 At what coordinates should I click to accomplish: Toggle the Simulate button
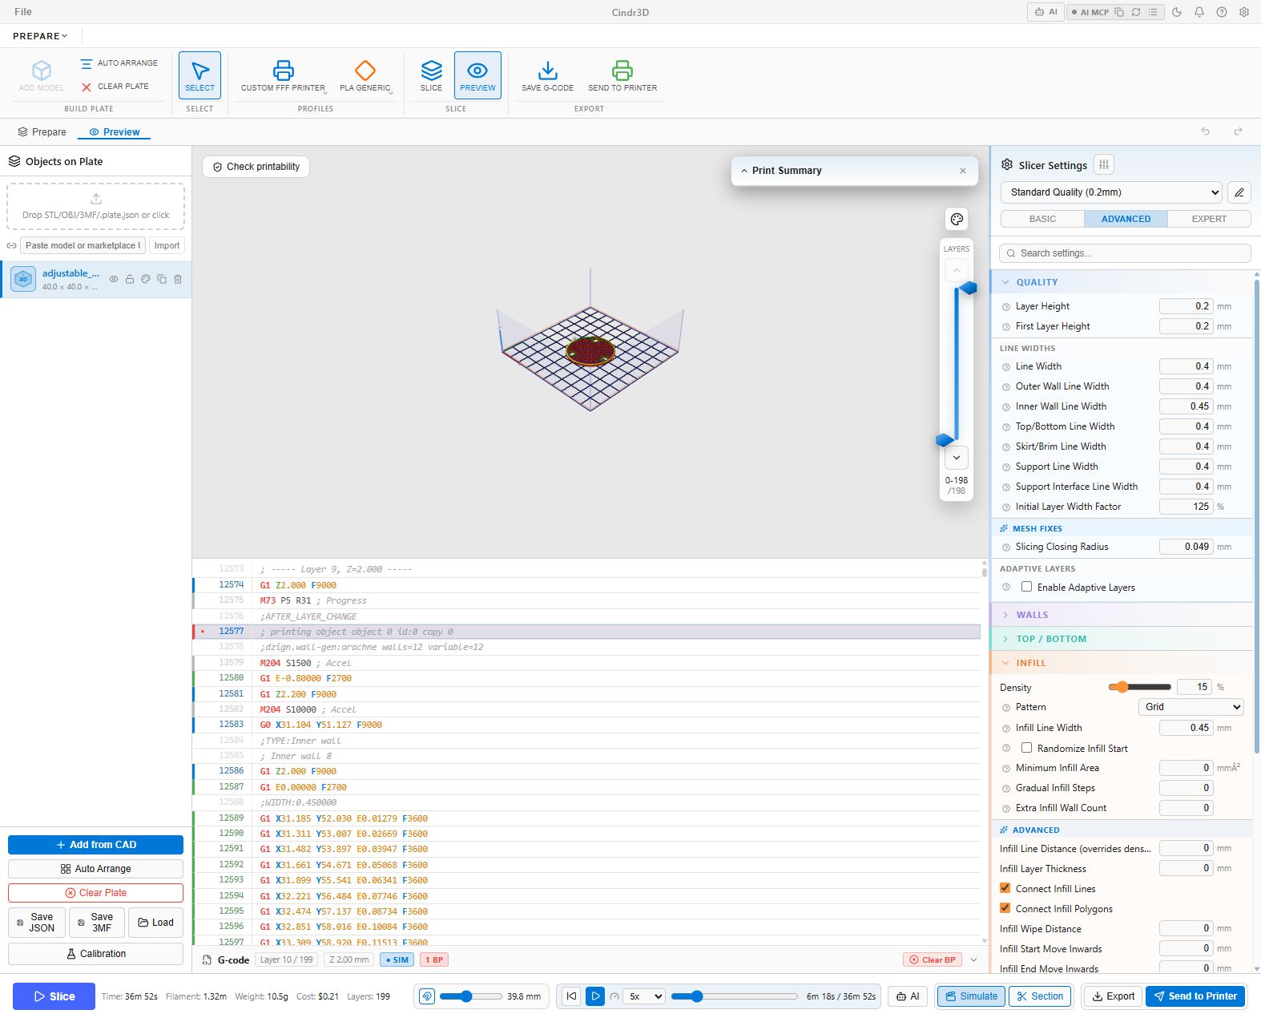click(x=971, y=996)
